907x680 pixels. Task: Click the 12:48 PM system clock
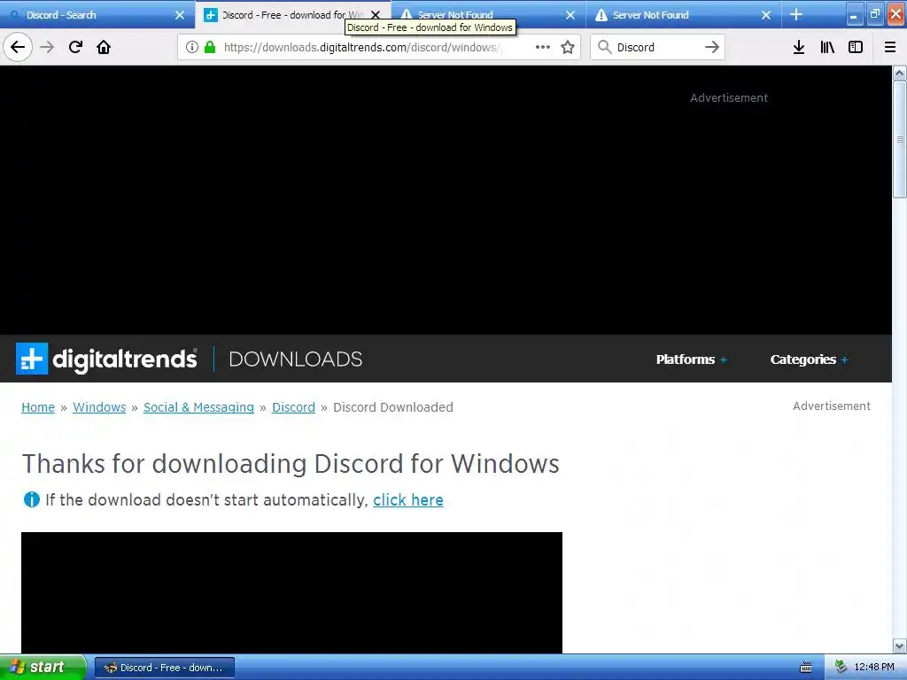click(x=874, y=668)
